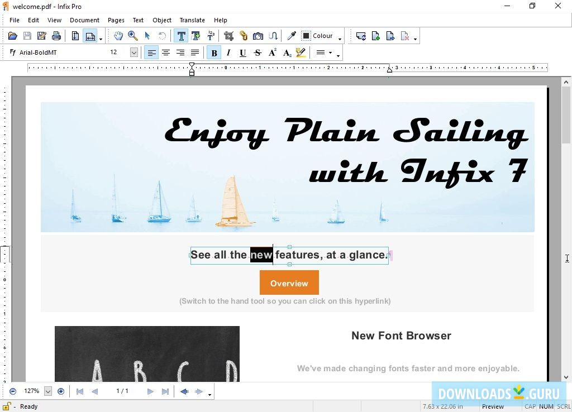Click the blue Previous View arrow

184,391
